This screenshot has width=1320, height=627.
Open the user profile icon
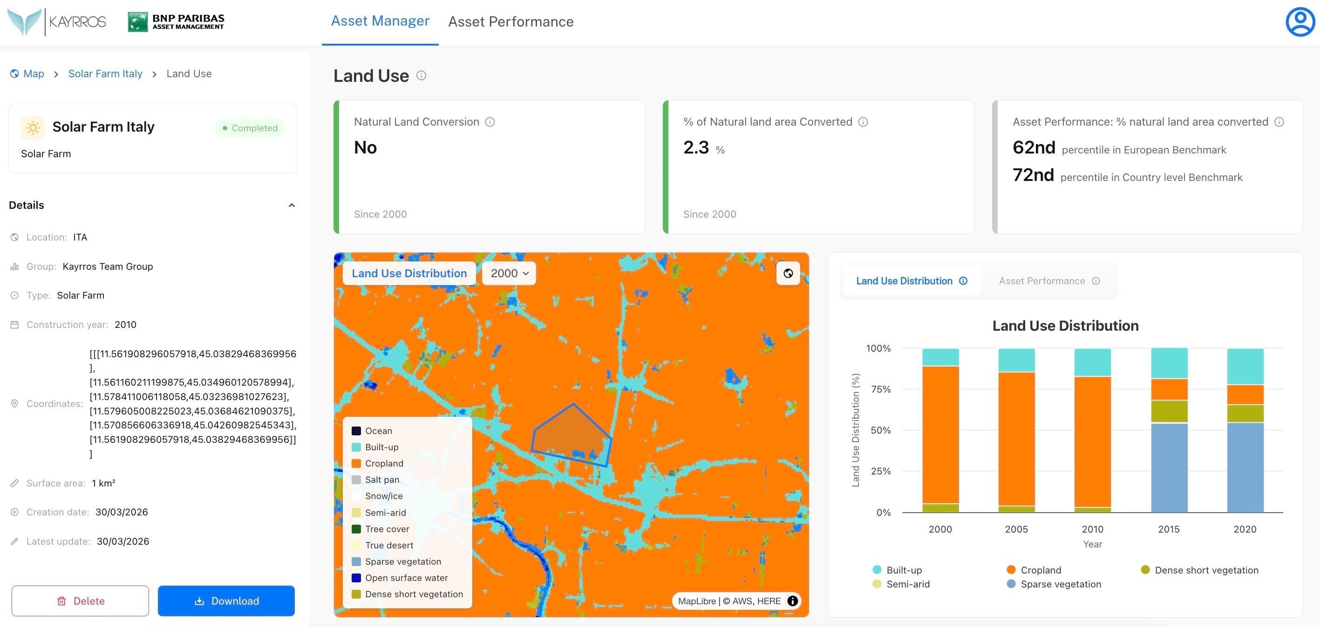pos(1300,21)
